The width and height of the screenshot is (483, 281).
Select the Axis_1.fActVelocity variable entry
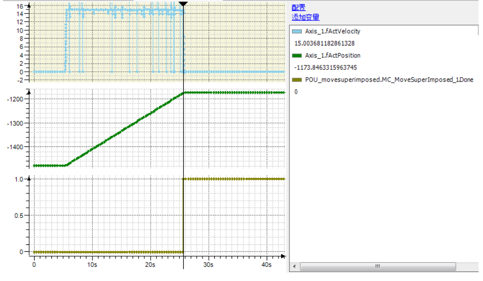point(332,31)
